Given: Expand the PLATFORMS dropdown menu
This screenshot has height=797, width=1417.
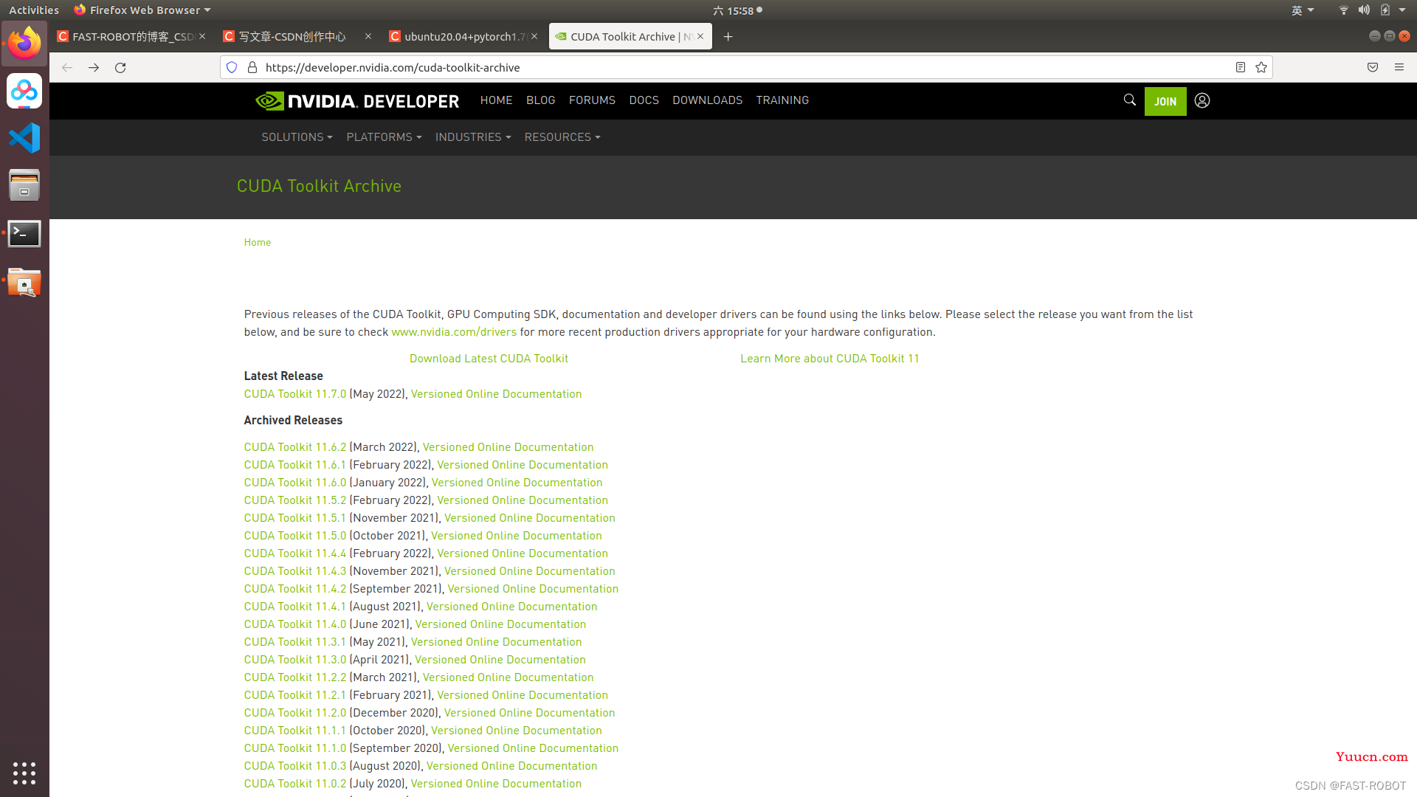Looking at the screenshot, I should [384, 137].
